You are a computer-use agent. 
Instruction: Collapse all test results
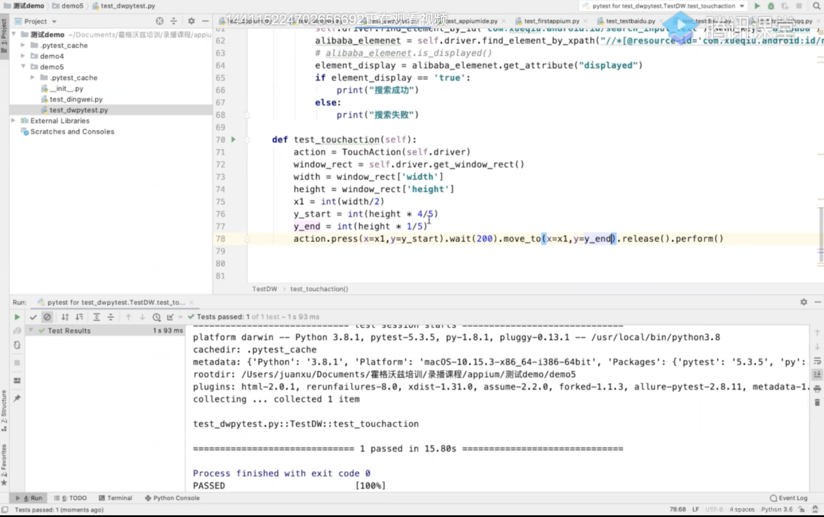pos(111,317)
